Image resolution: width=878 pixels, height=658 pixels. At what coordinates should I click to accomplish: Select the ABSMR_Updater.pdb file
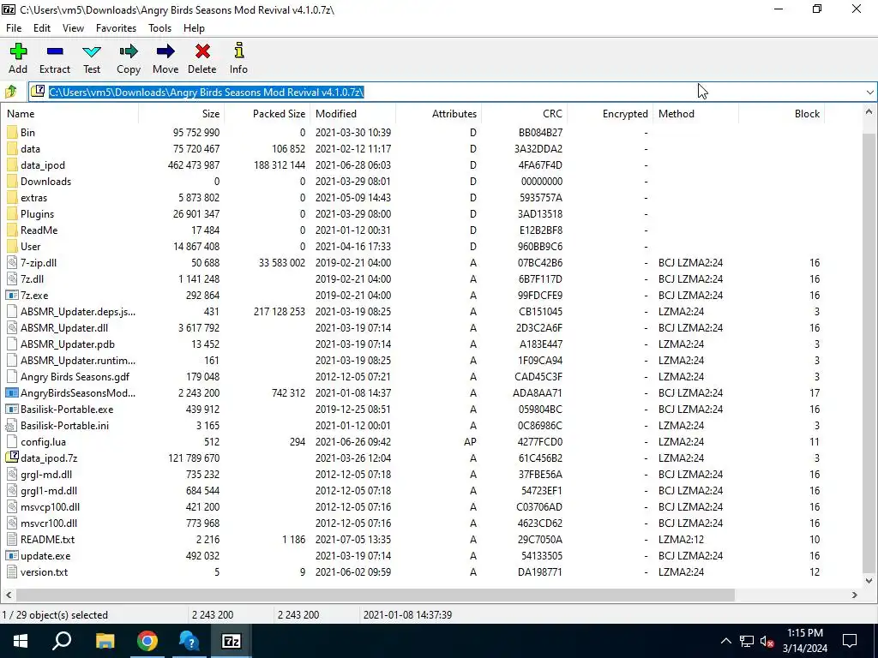[x=67, y=344]
